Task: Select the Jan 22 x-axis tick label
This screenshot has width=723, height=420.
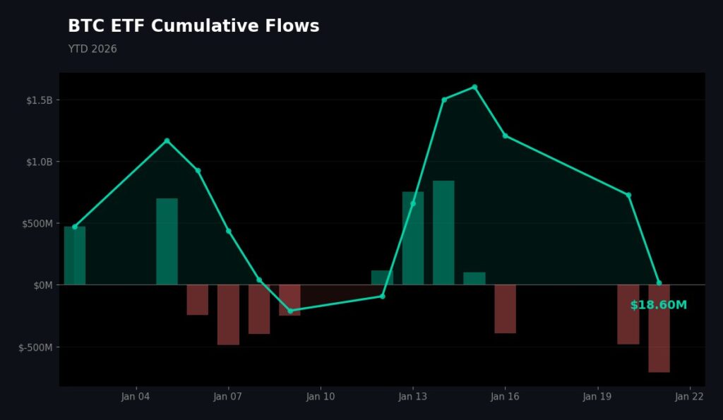Action: click(689, 397)
